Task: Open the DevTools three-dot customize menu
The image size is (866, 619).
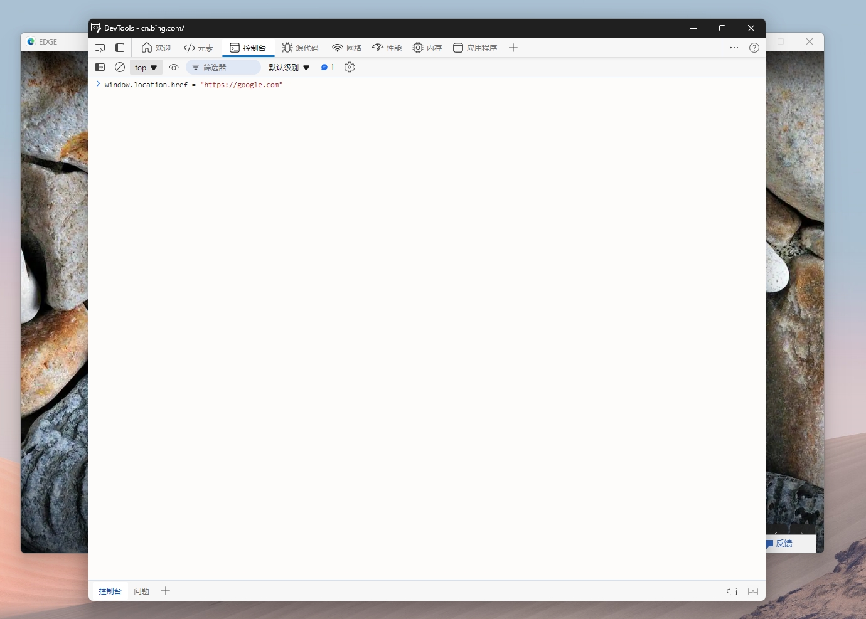Action: click(x=734, y=48)
